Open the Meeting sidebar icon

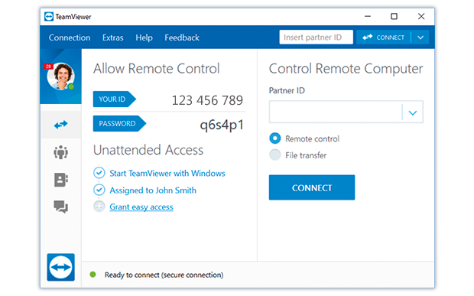coord(60,152)
